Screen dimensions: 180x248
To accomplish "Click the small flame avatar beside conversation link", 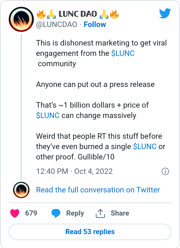I will (x=21, y=190).
